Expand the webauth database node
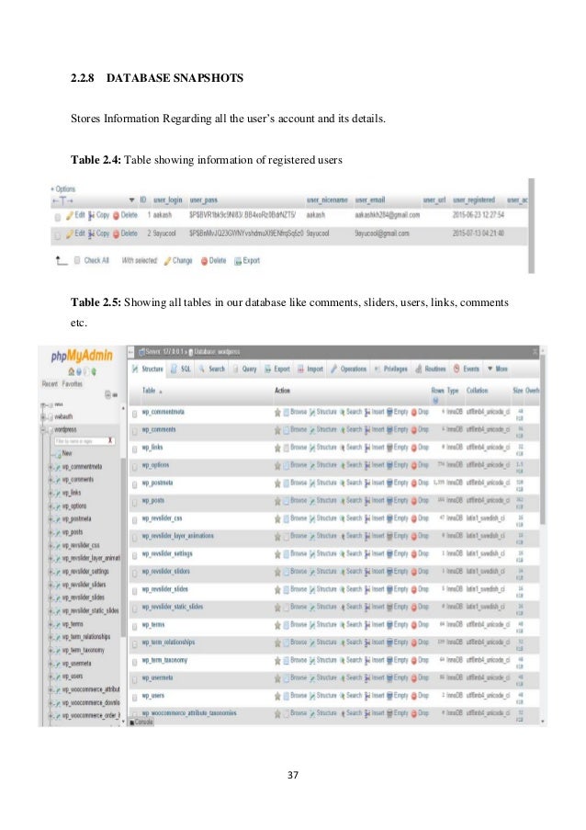The height and width of the screenshot is (830, 586). tap(43, 417)
